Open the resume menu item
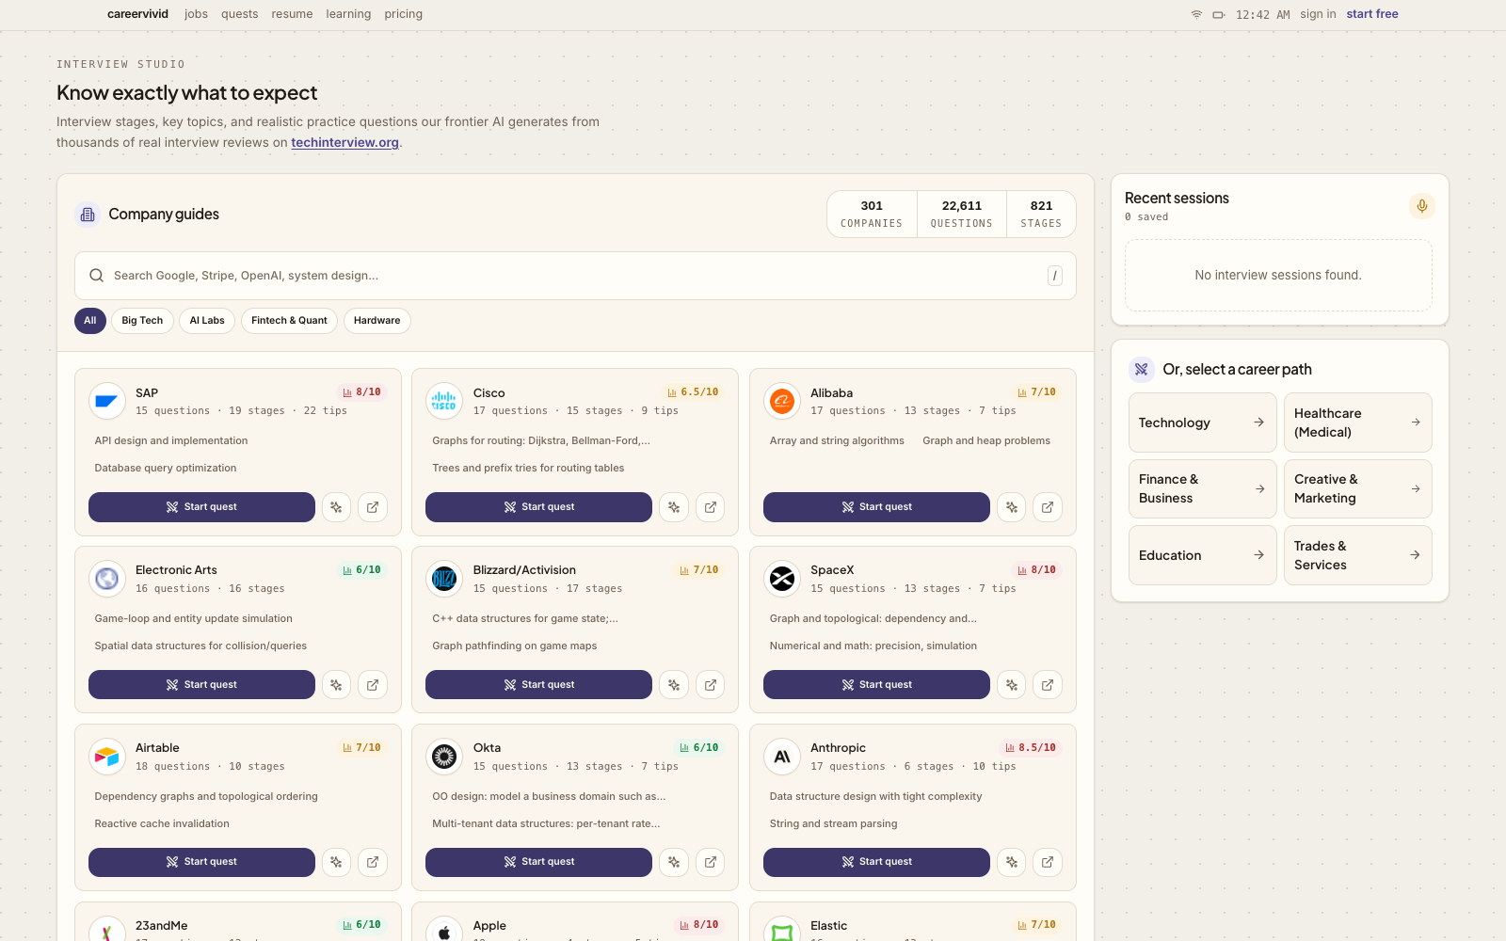This screenshot has width=1506, height=941. (292, 14)
